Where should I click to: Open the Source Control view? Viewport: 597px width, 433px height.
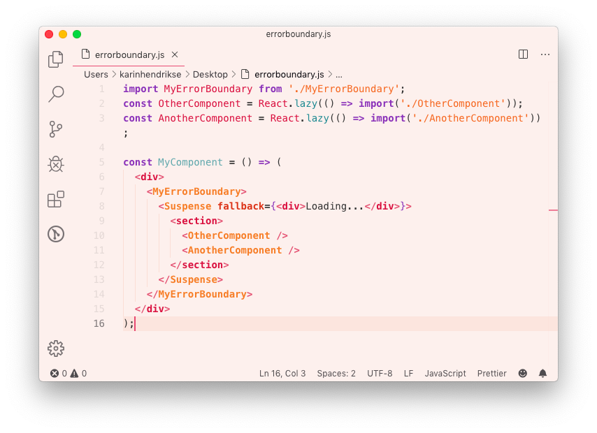(x=56, y=129)
